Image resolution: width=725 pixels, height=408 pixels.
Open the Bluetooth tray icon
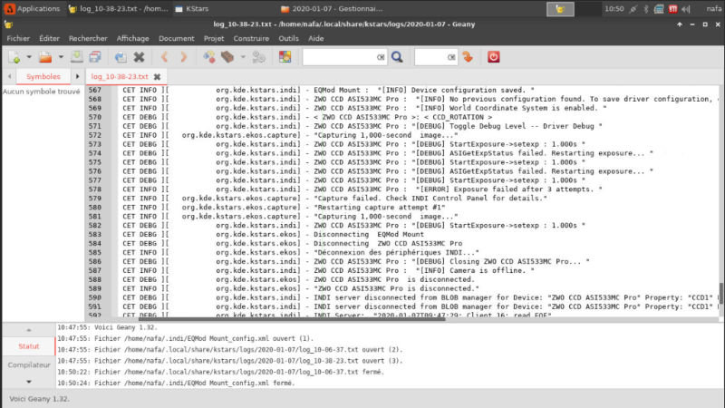tap(646, 9)
